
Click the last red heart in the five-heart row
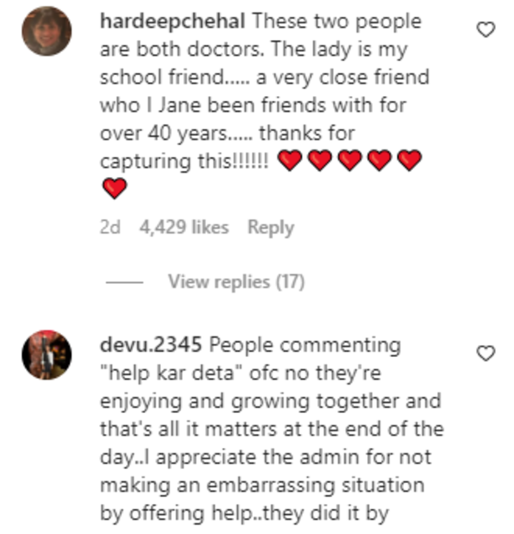(x=410, y=160)
